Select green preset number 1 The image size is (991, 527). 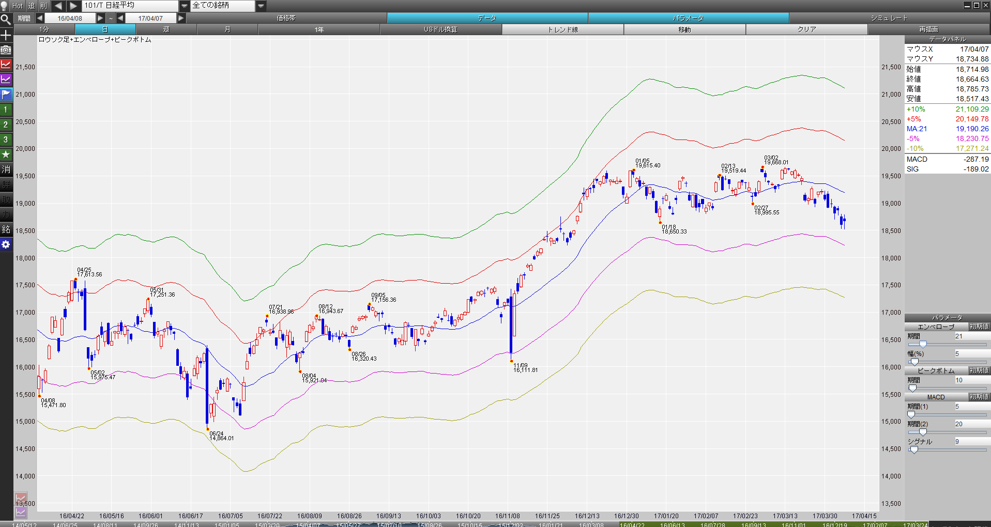pos(6,110)
